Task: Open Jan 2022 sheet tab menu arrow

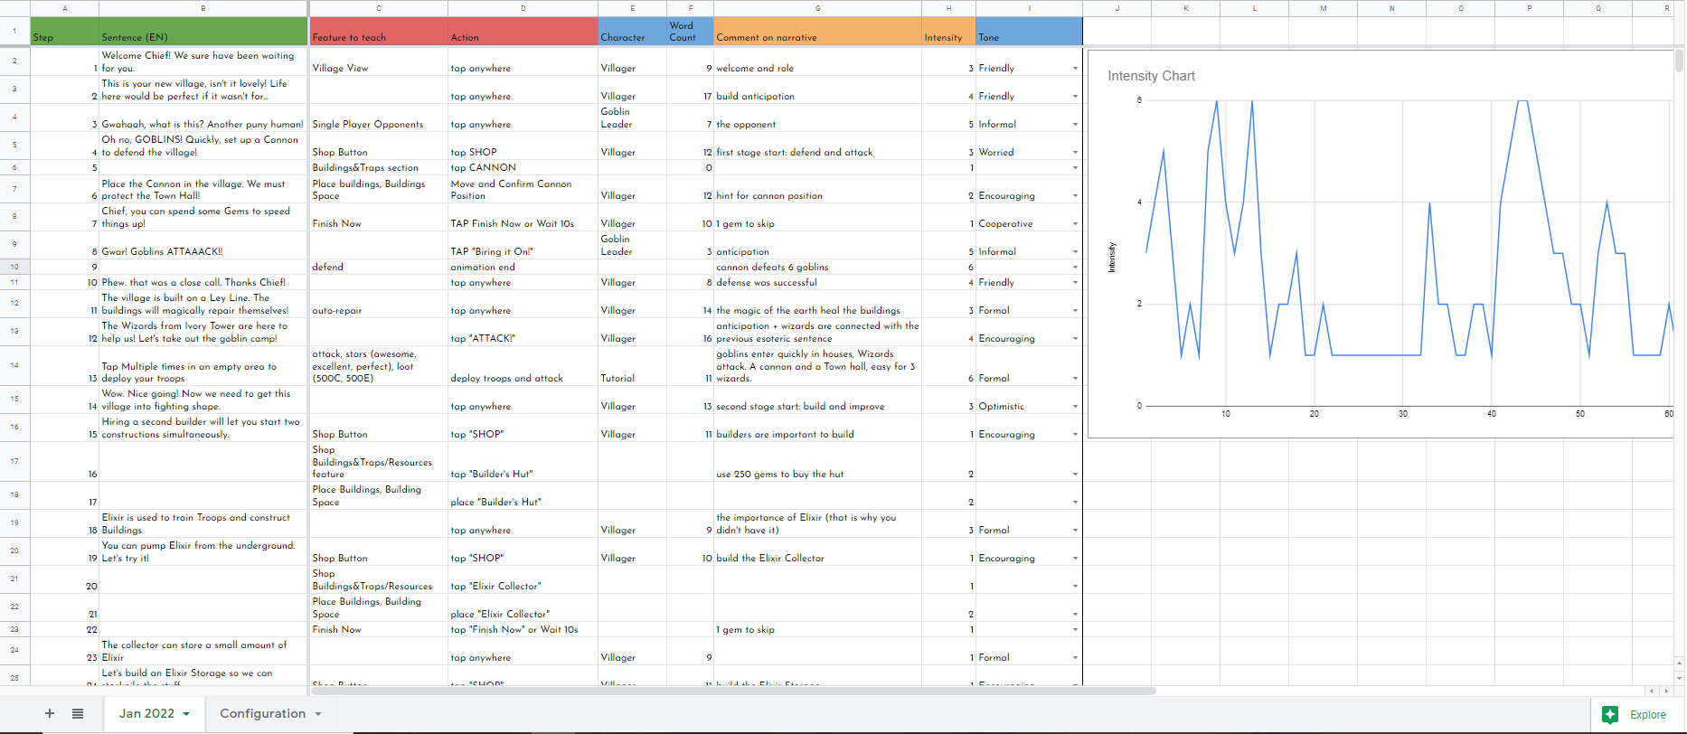Action: click(186, 714)
